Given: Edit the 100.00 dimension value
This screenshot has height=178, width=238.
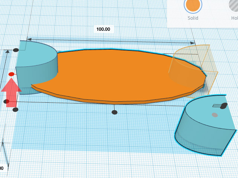Looking at the screenshot, I should (x=104, y=29).
